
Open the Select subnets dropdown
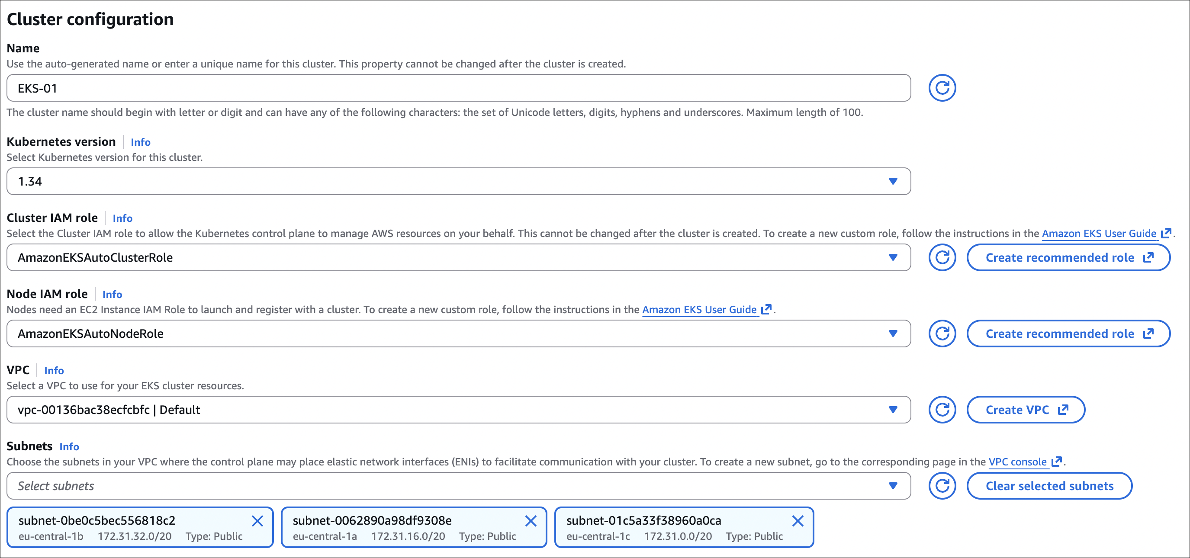coord(458,486)
